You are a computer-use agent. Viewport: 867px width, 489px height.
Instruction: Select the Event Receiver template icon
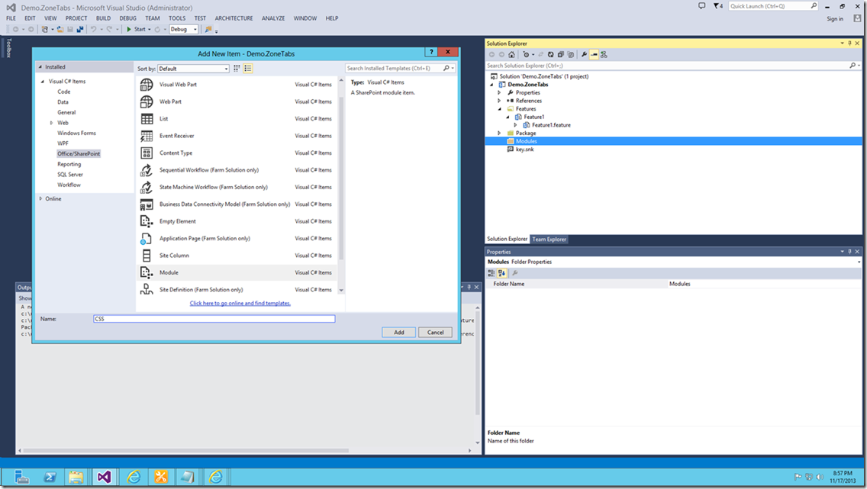[147, 136]
